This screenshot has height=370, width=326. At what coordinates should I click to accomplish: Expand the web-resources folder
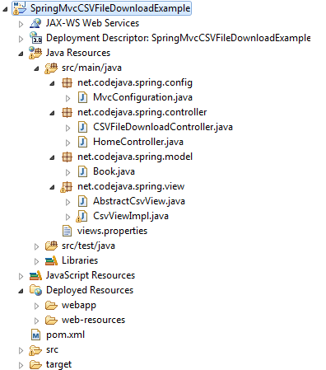(36, 321)
